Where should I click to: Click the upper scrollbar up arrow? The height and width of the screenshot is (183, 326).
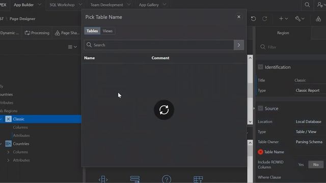coord(250,58)
